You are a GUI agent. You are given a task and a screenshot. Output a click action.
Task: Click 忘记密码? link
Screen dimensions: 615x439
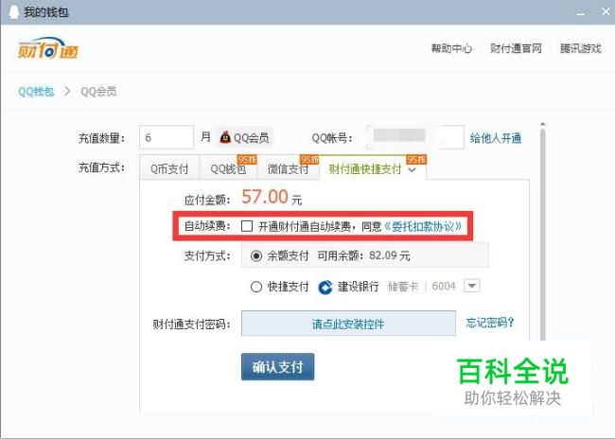(x=490, y=323)
